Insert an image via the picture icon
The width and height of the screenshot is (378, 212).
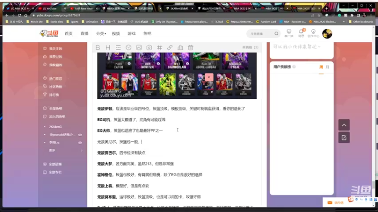(139, 48)
